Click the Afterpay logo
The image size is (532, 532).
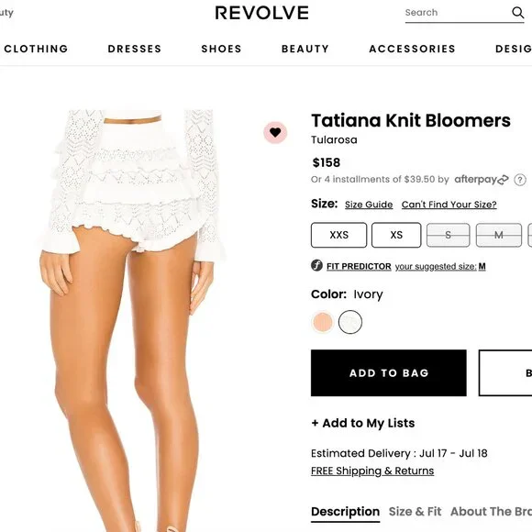click(x=482, y=179)
